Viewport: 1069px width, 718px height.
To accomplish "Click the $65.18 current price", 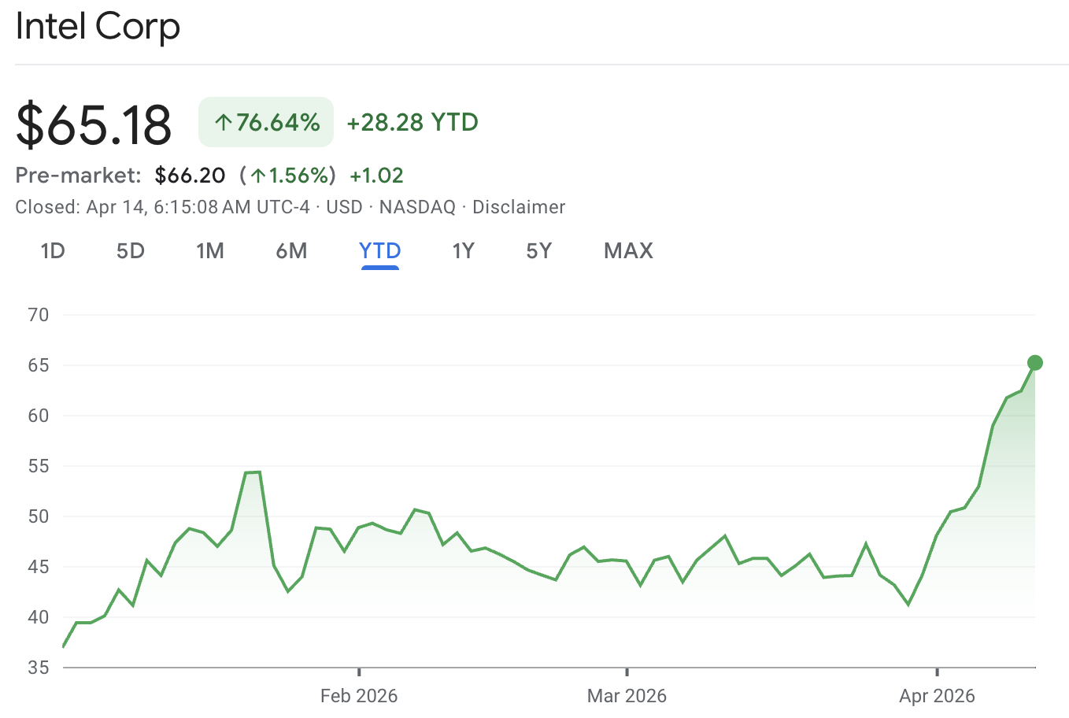I will pyautogui.click(x=94, y=124).
